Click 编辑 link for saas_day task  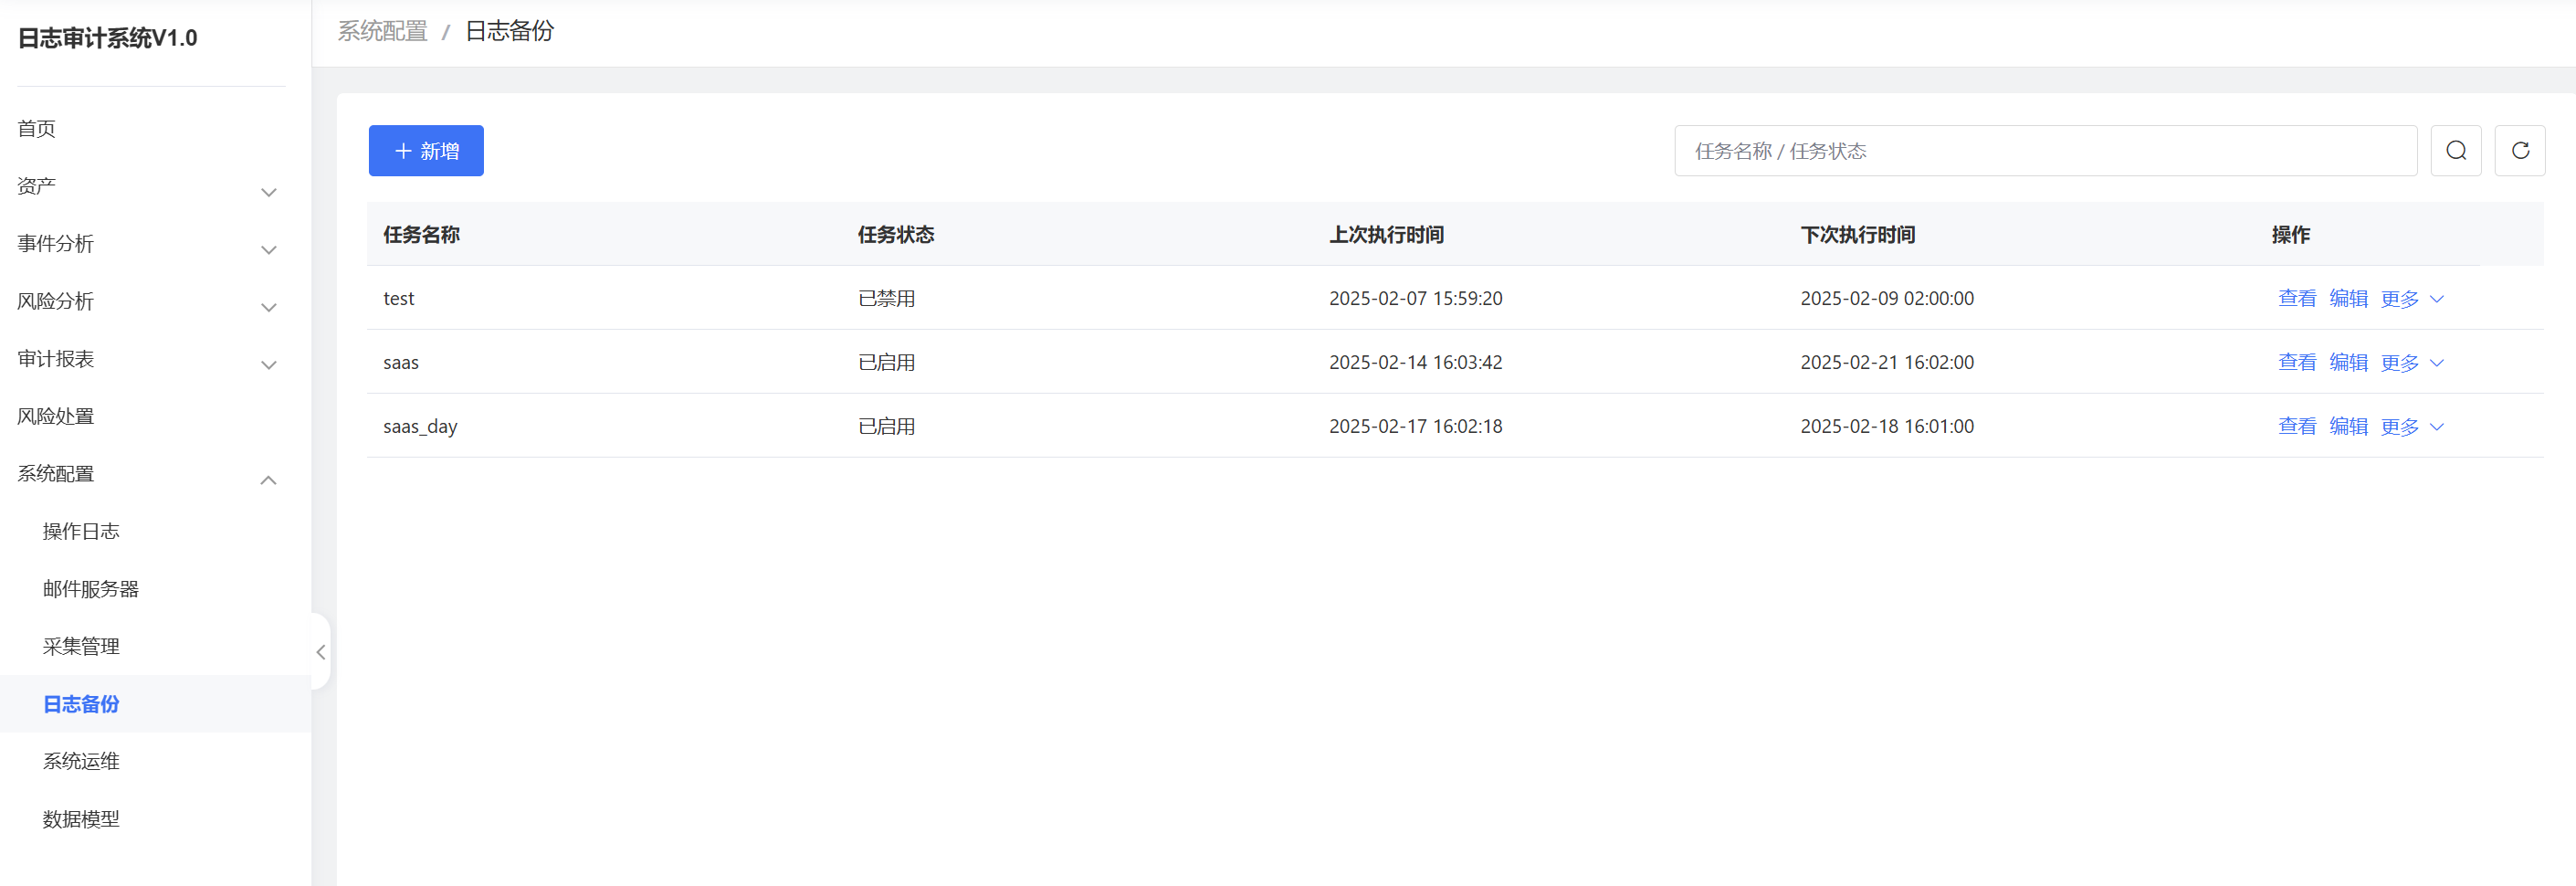[x=2348, y=426]
